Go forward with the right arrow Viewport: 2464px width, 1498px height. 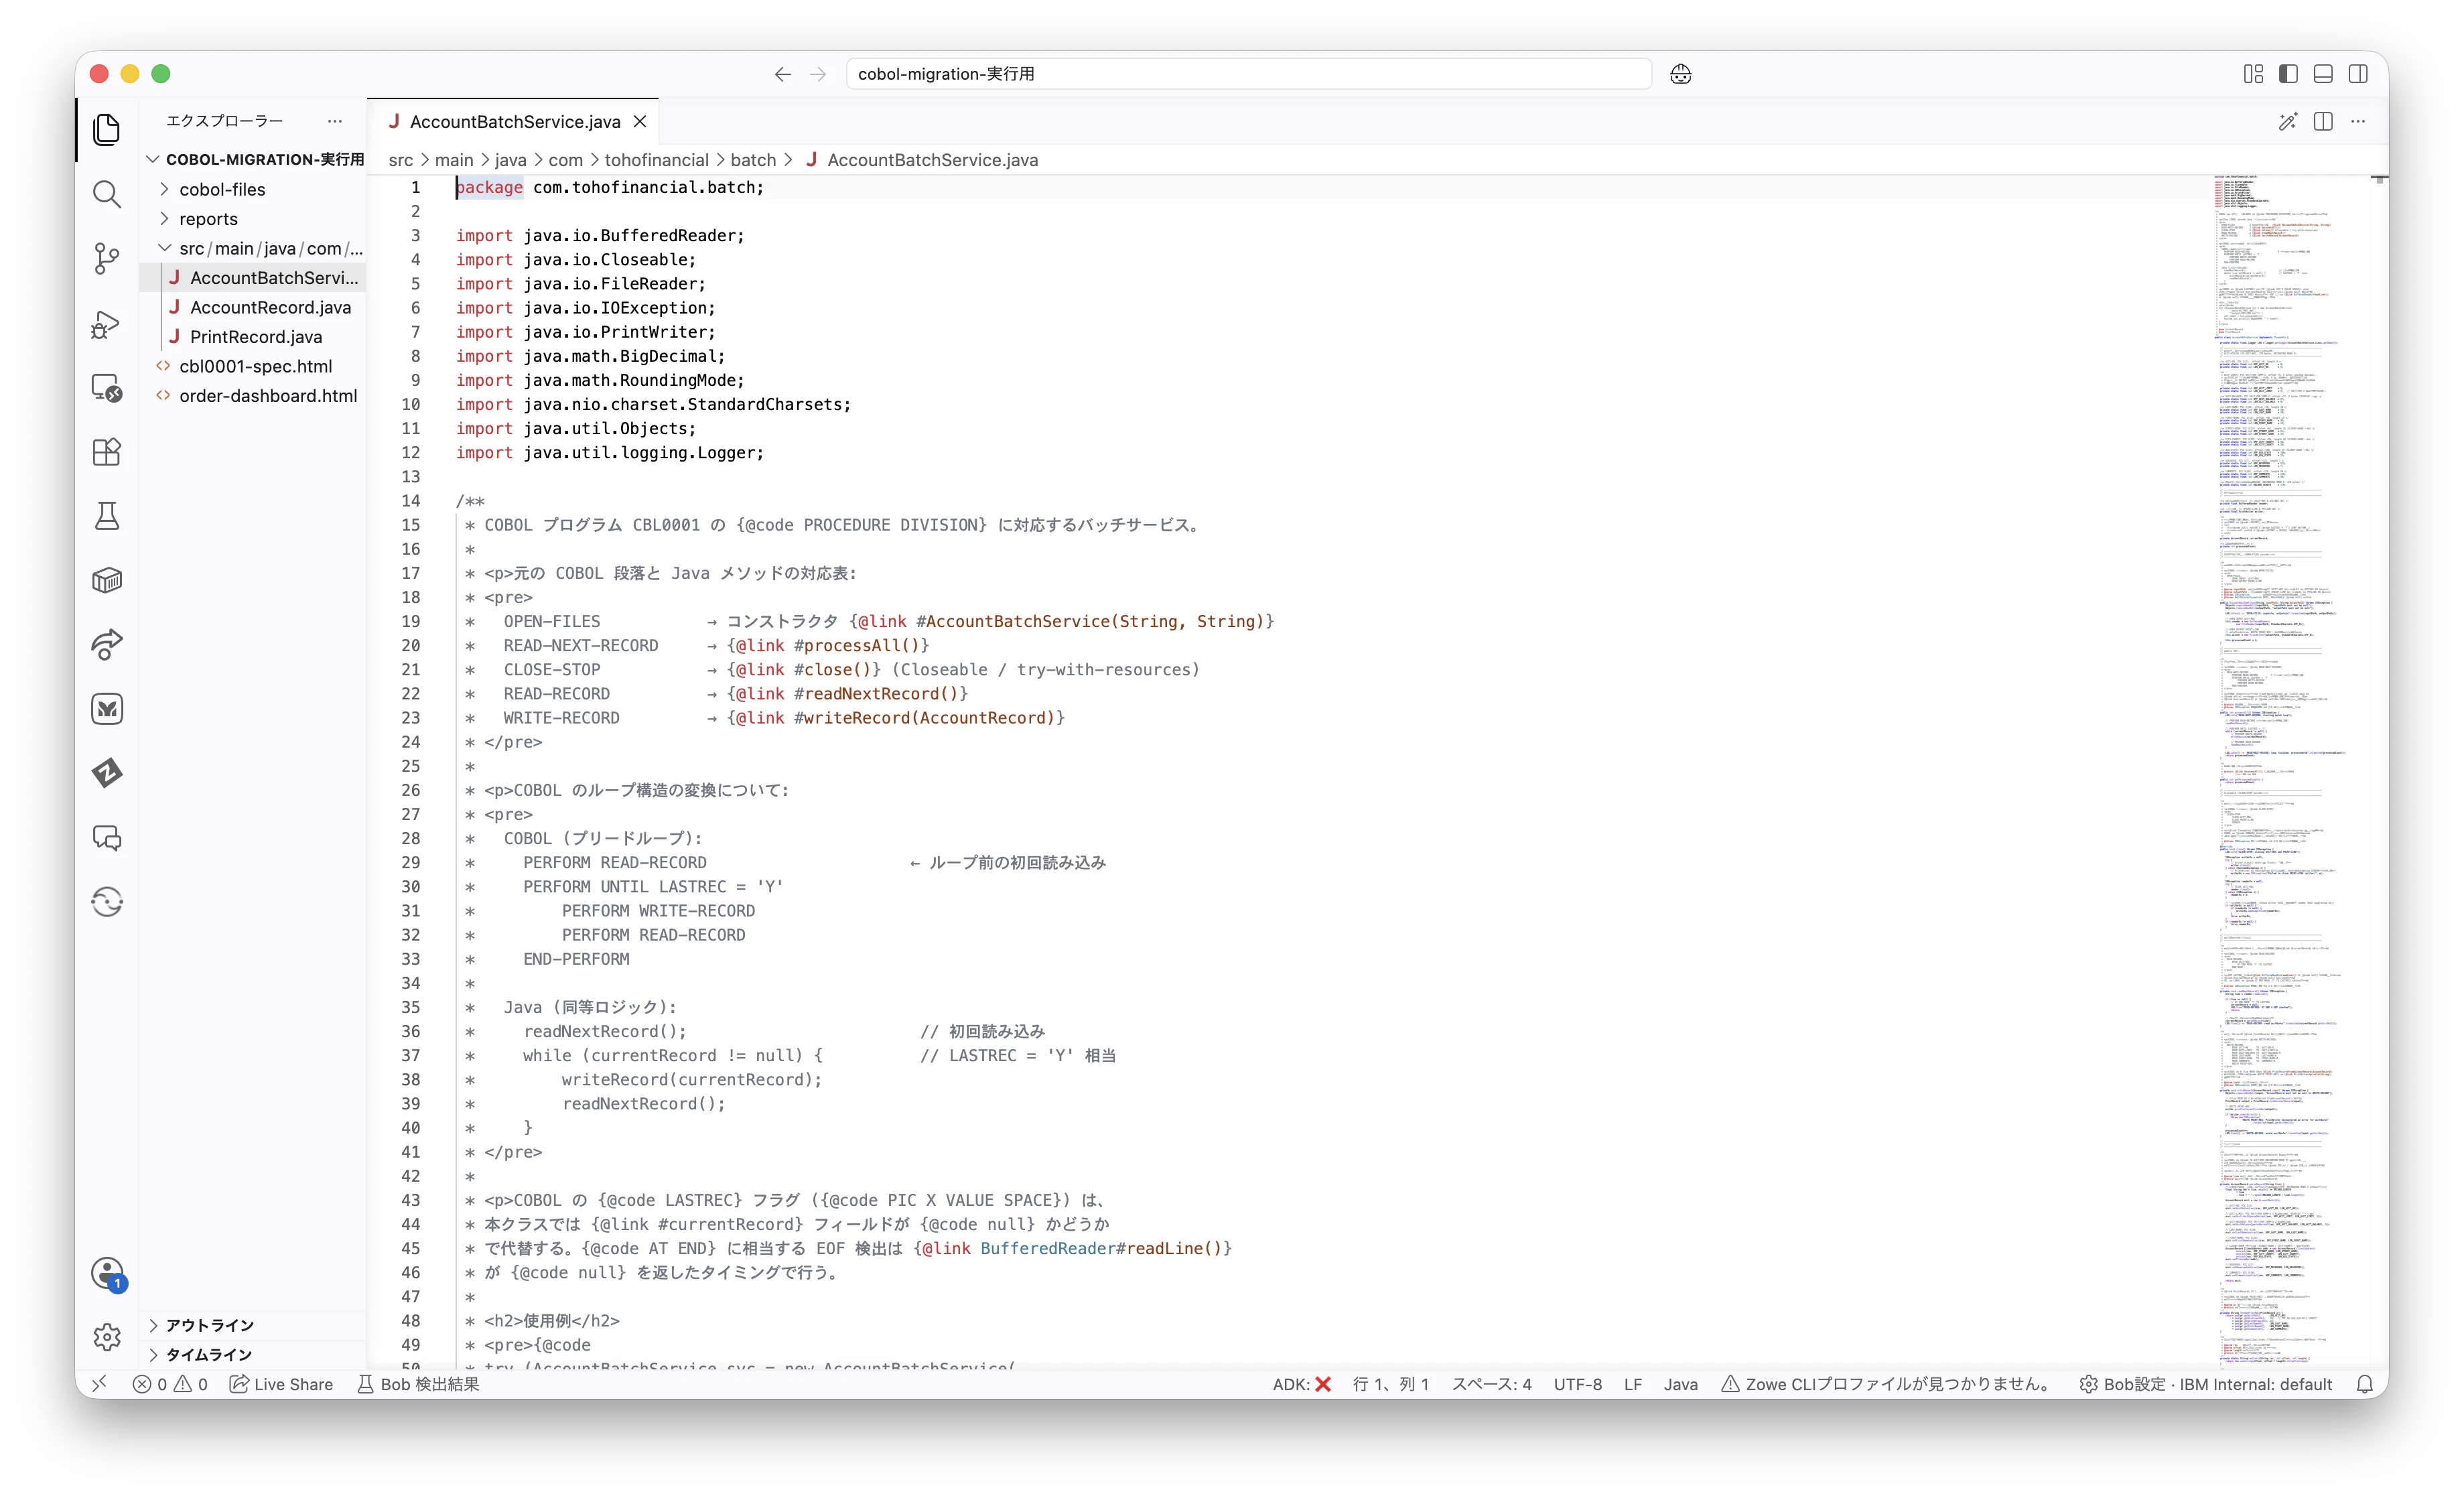(x=818, y=74)
